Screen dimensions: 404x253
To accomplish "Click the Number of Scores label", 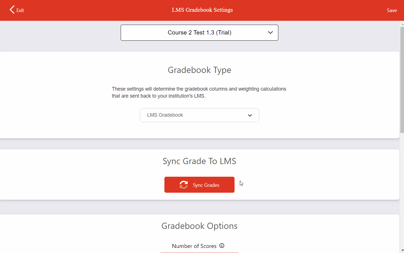I will click(x=194, y=246).
